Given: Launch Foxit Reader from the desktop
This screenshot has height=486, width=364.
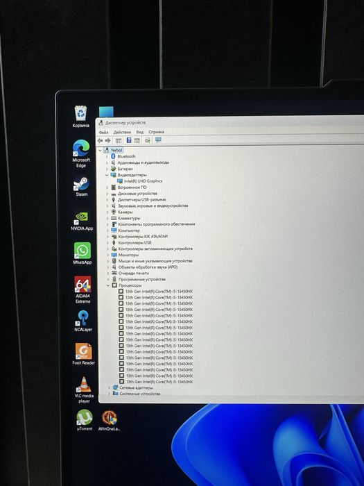Looking at the screenshot, I should pos(84,354).
